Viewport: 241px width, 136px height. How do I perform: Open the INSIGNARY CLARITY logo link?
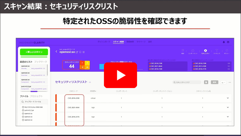32,43
